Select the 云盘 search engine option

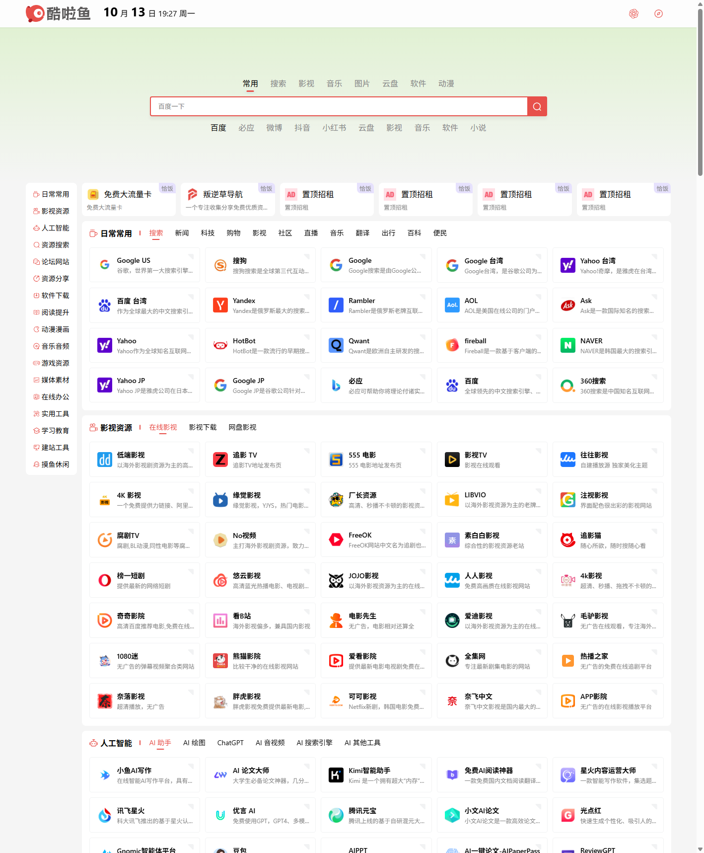pos(366,128)
